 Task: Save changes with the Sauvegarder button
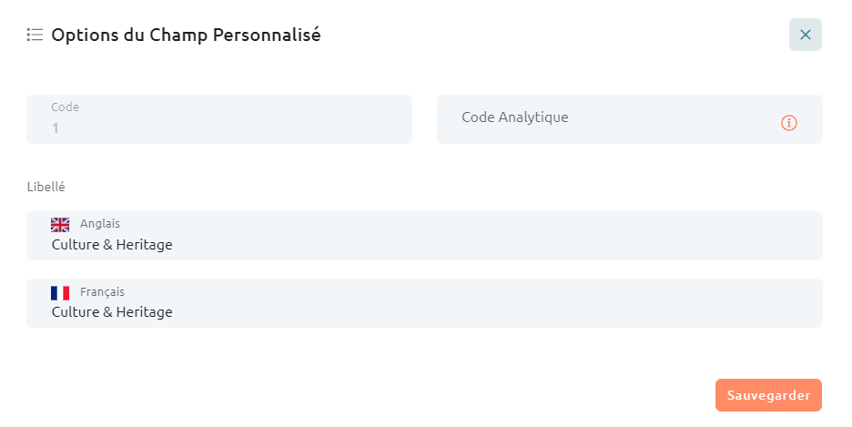coord(768,395)
